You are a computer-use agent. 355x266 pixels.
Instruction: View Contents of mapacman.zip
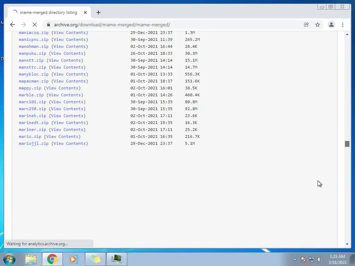69,81
